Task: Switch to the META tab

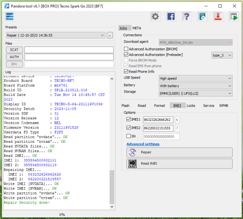Action: pyautogui.click(x=137, y=28)
